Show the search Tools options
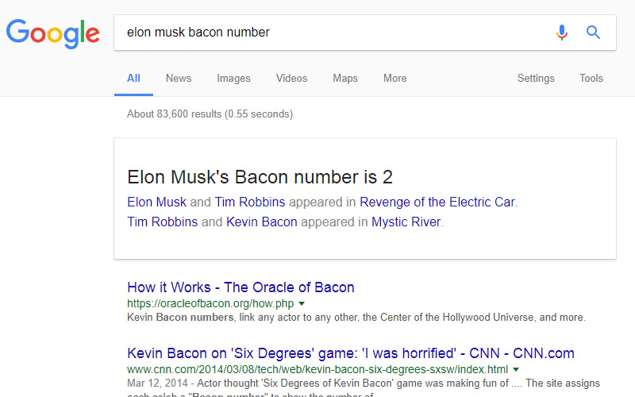 pos(591,78)
